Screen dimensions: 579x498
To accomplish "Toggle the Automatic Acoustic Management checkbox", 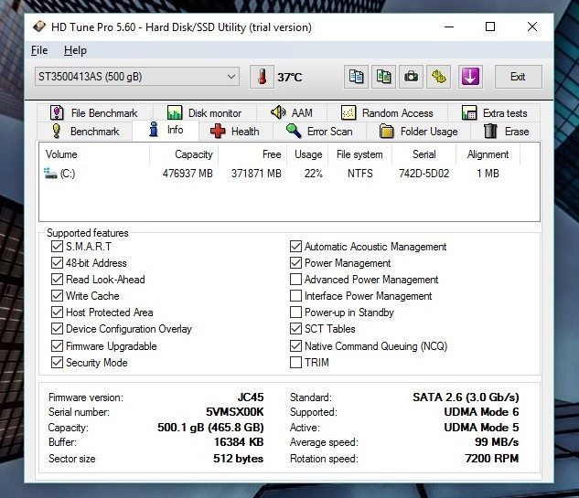I will (x=295, y=247).
